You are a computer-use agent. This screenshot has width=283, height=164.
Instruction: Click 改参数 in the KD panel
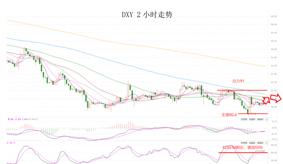(x=244, y=143)
